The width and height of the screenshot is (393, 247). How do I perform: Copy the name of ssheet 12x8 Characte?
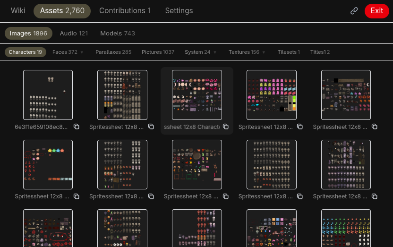226,127
